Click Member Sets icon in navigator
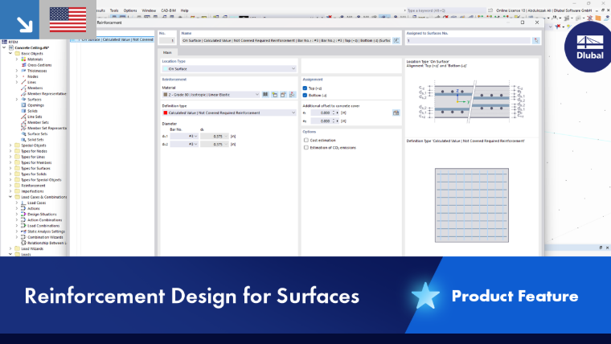This screenshot has height=344, width=611. click(x=23, y=122)
